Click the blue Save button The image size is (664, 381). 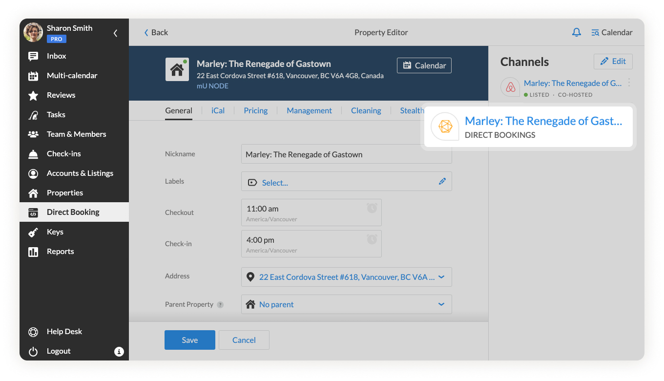tap(189, 340)
